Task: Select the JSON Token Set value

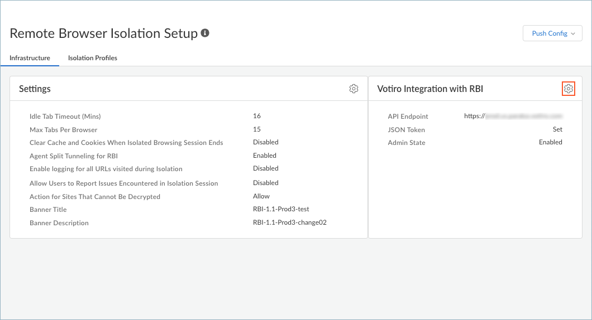Action: click(x=557, y=129)
